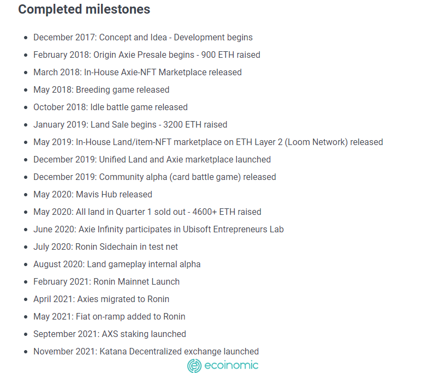The image size is (446, 373).
Task: Click November 2021 Katana Decentralized exchange item
Action: click(146, 352)
